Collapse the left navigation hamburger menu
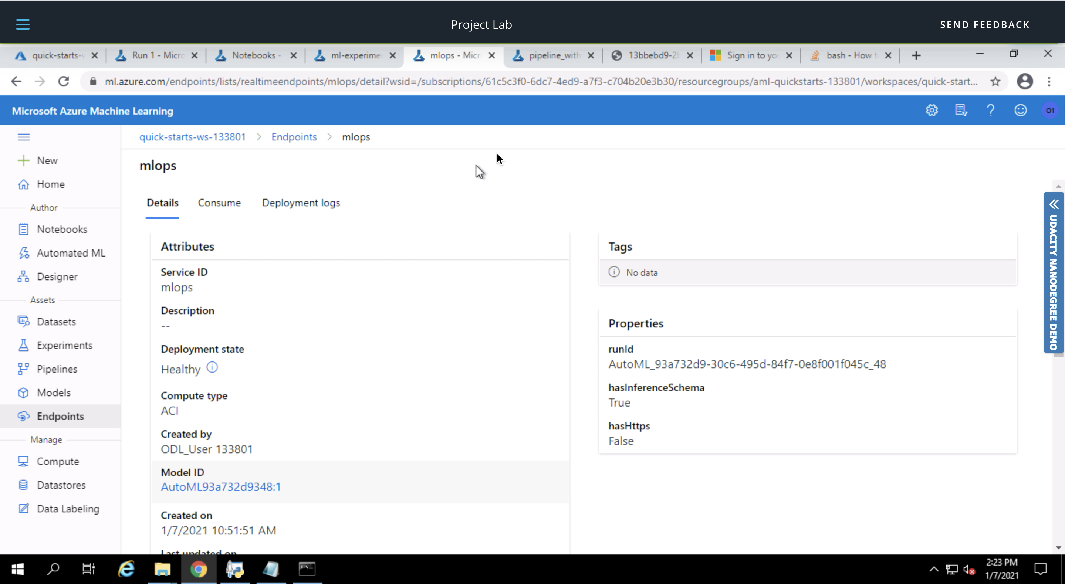This screenshot has height=584, width=1065. (x=24, y=137)
